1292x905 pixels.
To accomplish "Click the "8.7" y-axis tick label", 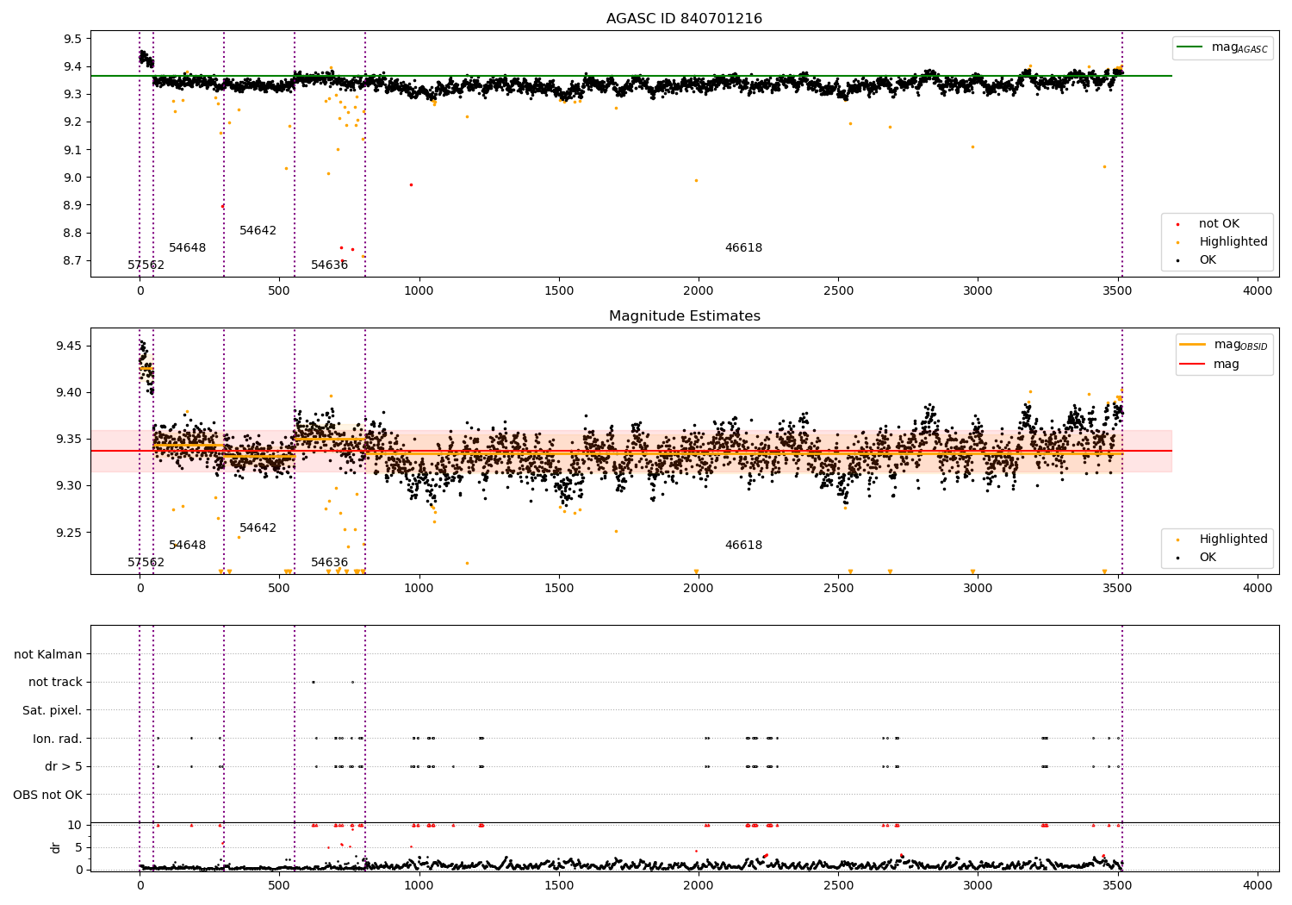I will tap(73, 261).
